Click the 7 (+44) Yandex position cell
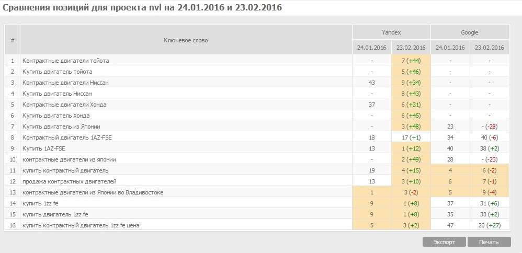Viewport: 522px width, 253px height. pos(411,61)
